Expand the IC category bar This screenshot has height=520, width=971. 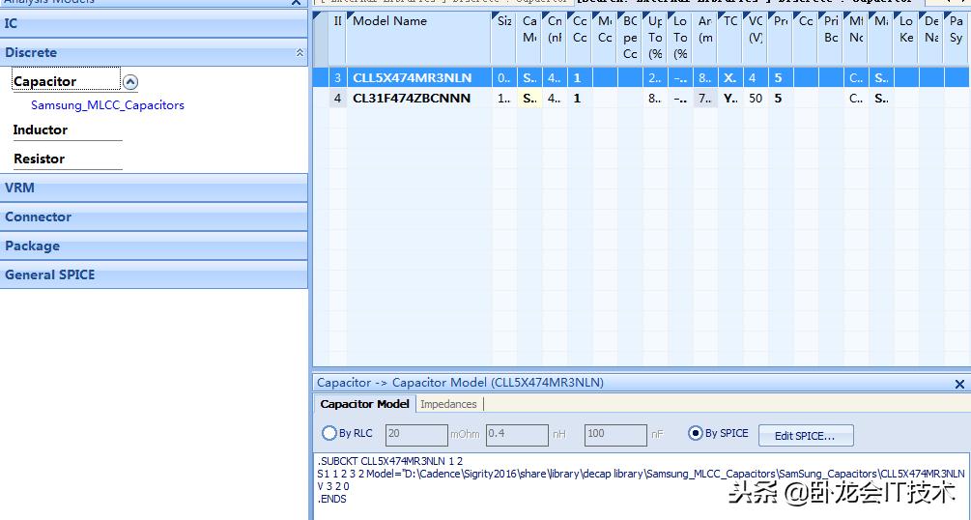click(x=154, y=23)
